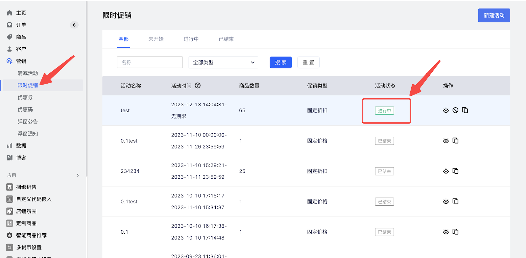Launch the 自定义代码嵌入 app icon
The image size is (526, 258).
(10, 199)
